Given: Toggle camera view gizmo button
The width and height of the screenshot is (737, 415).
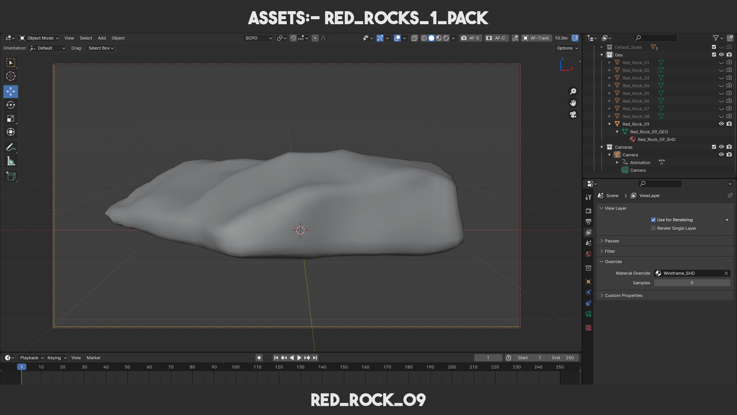Looking at the screenshot, I should pyautogui.click(x=573, y=115).
